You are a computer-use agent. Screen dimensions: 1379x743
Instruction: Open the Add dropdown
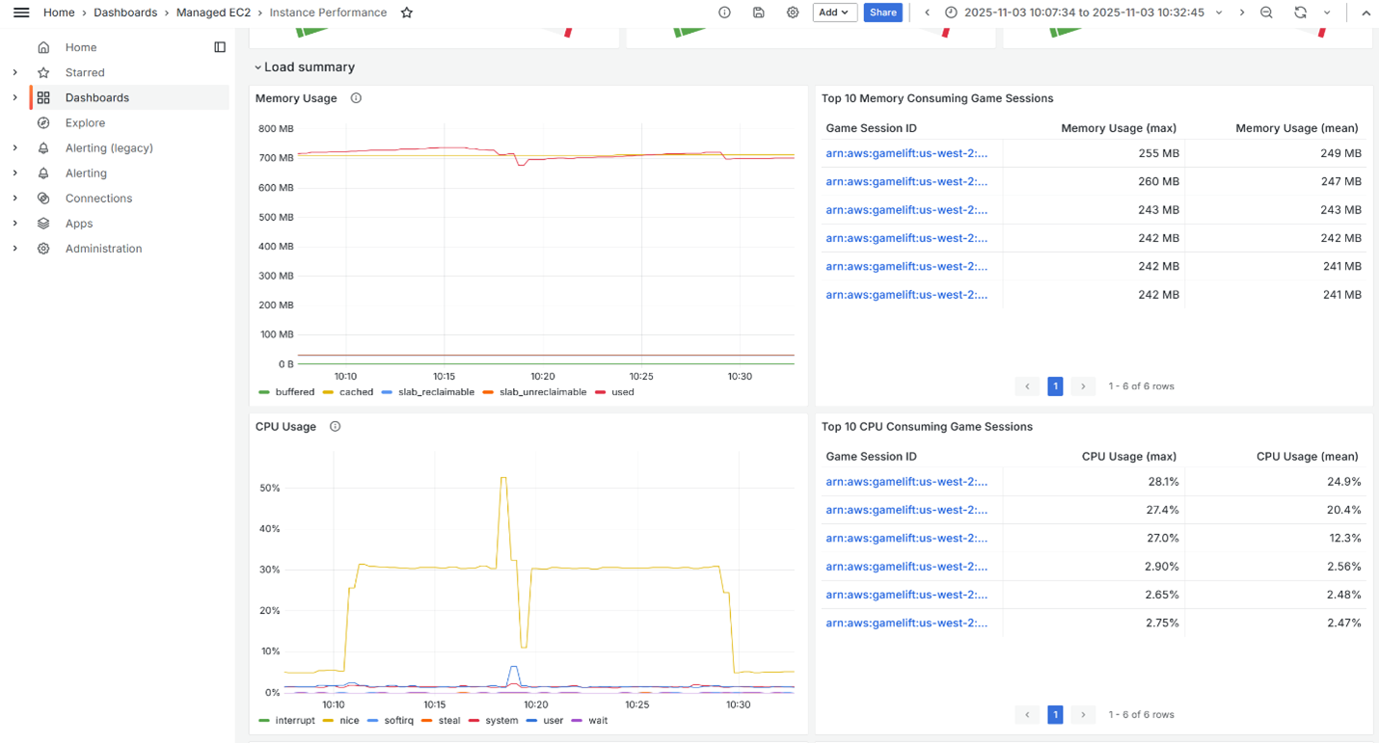(x=833, y=13)
